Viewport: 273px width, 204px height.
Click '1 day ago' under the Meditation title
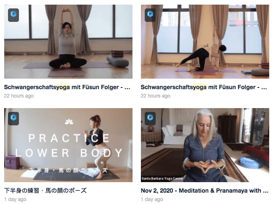pos(152,199)
